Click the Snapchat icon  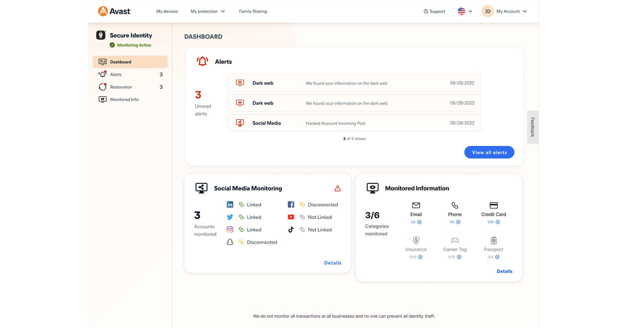230,242
